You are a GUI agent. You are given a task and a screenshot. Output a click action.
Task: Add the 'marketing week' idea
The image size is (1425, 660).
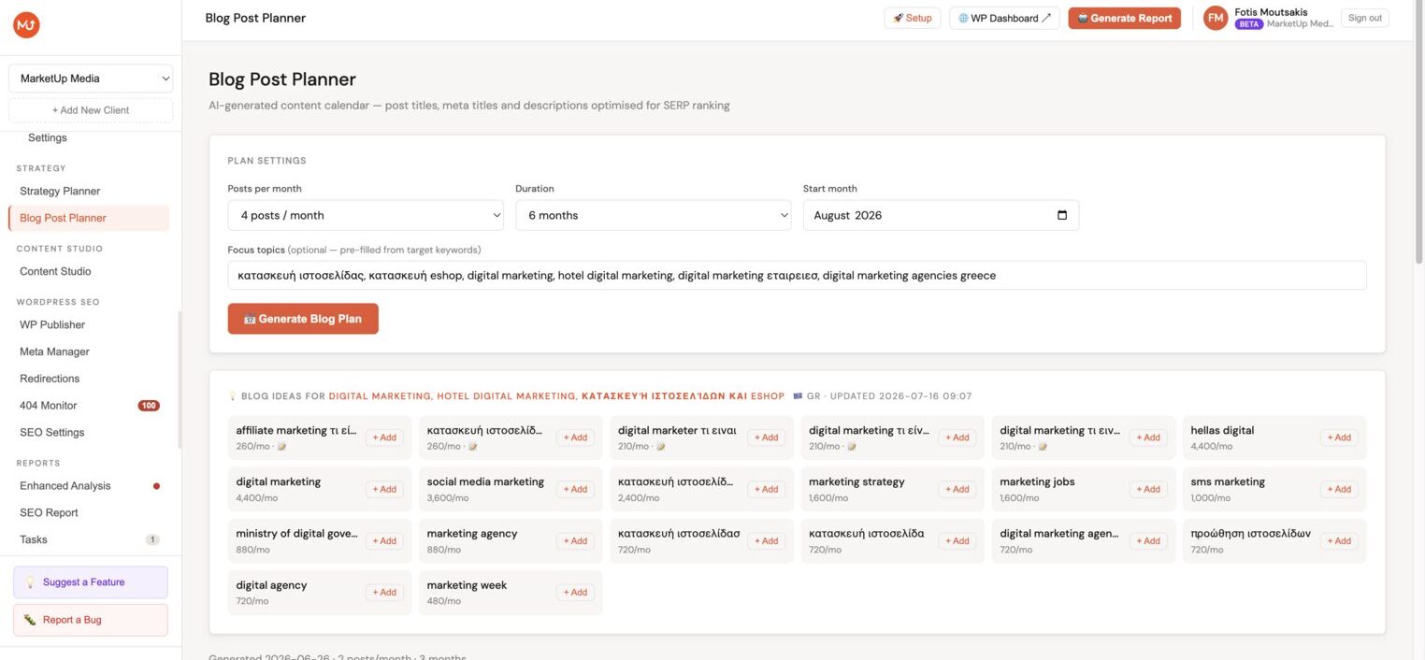[x=575, y=592]
